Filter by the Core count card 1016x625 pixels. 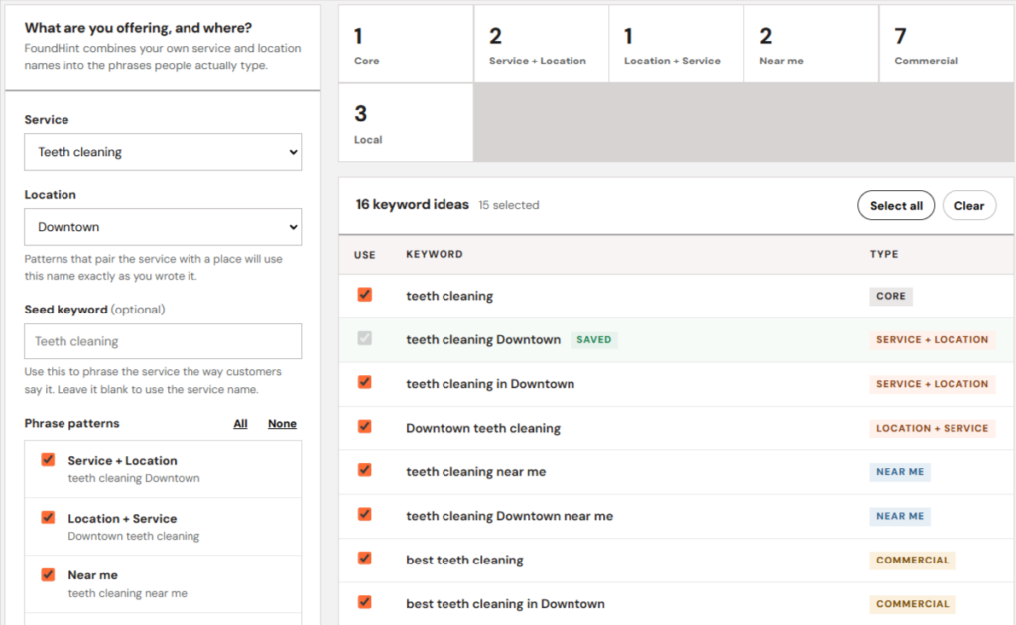point(406,44)
